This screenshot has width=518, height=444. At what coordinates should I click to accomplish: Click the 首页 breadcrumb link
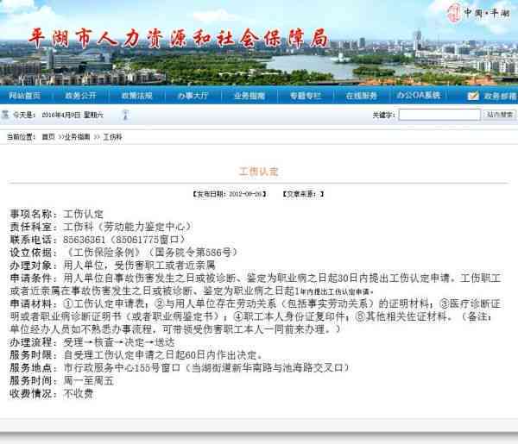(48, 137)
